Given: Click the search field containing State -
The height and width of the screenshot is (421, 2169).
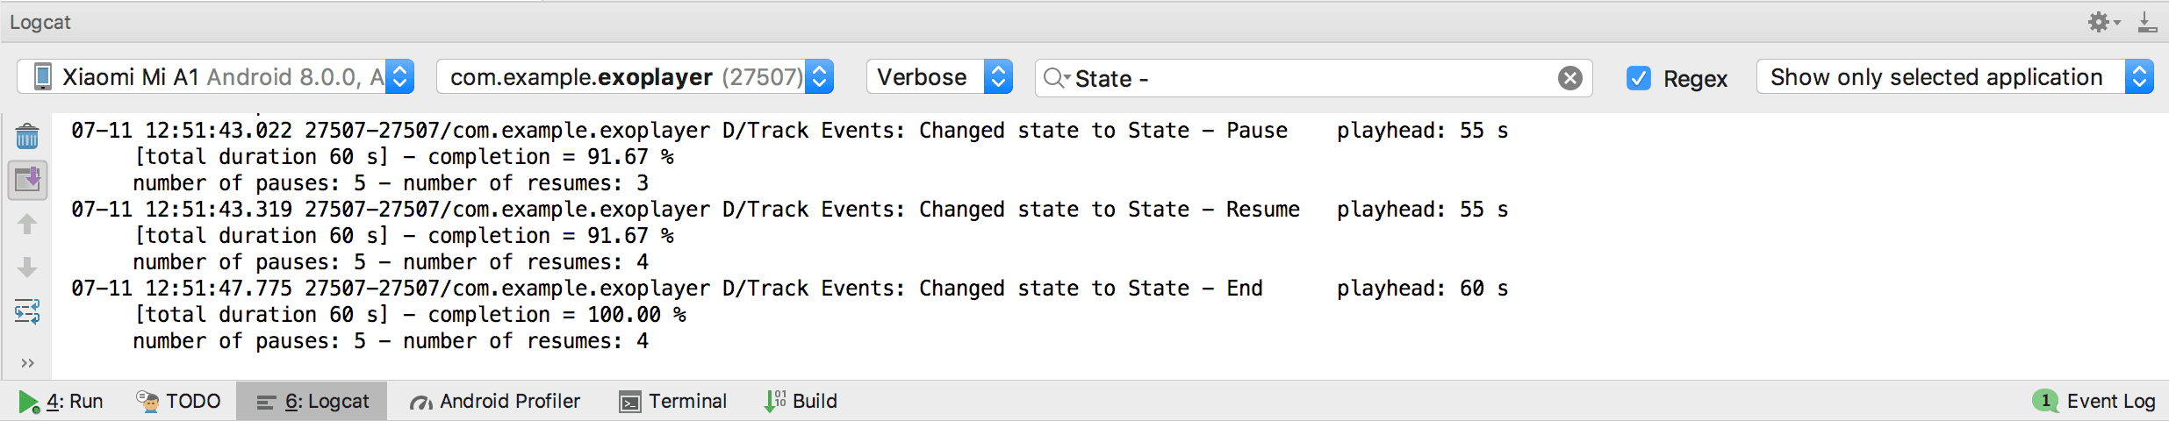Looking at the screenshot, I should pos(1308,78).
